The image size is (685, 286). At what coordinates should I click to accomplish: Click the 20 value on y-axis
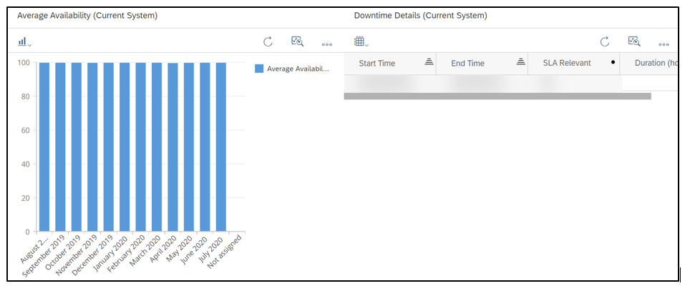[26, 198]
